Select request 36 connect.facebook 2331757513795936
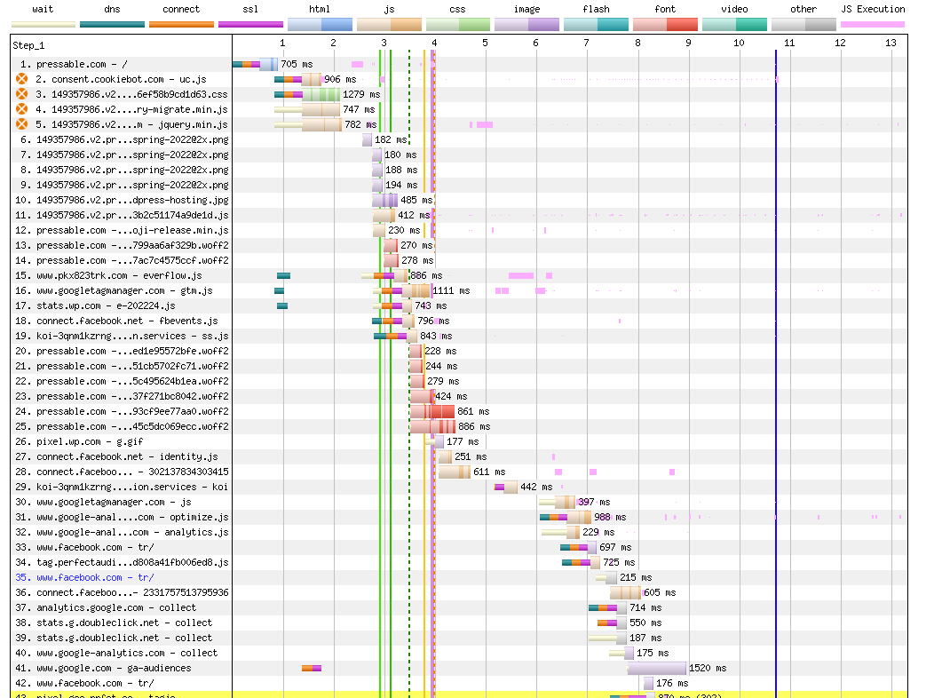This screenshot has width=942, height=698. (x=122, y=592)
